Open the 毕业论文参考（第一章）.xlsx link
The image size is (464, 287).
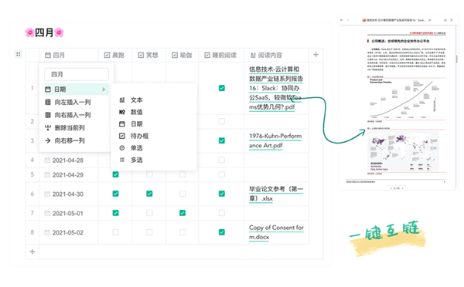(x=276, y=194)
